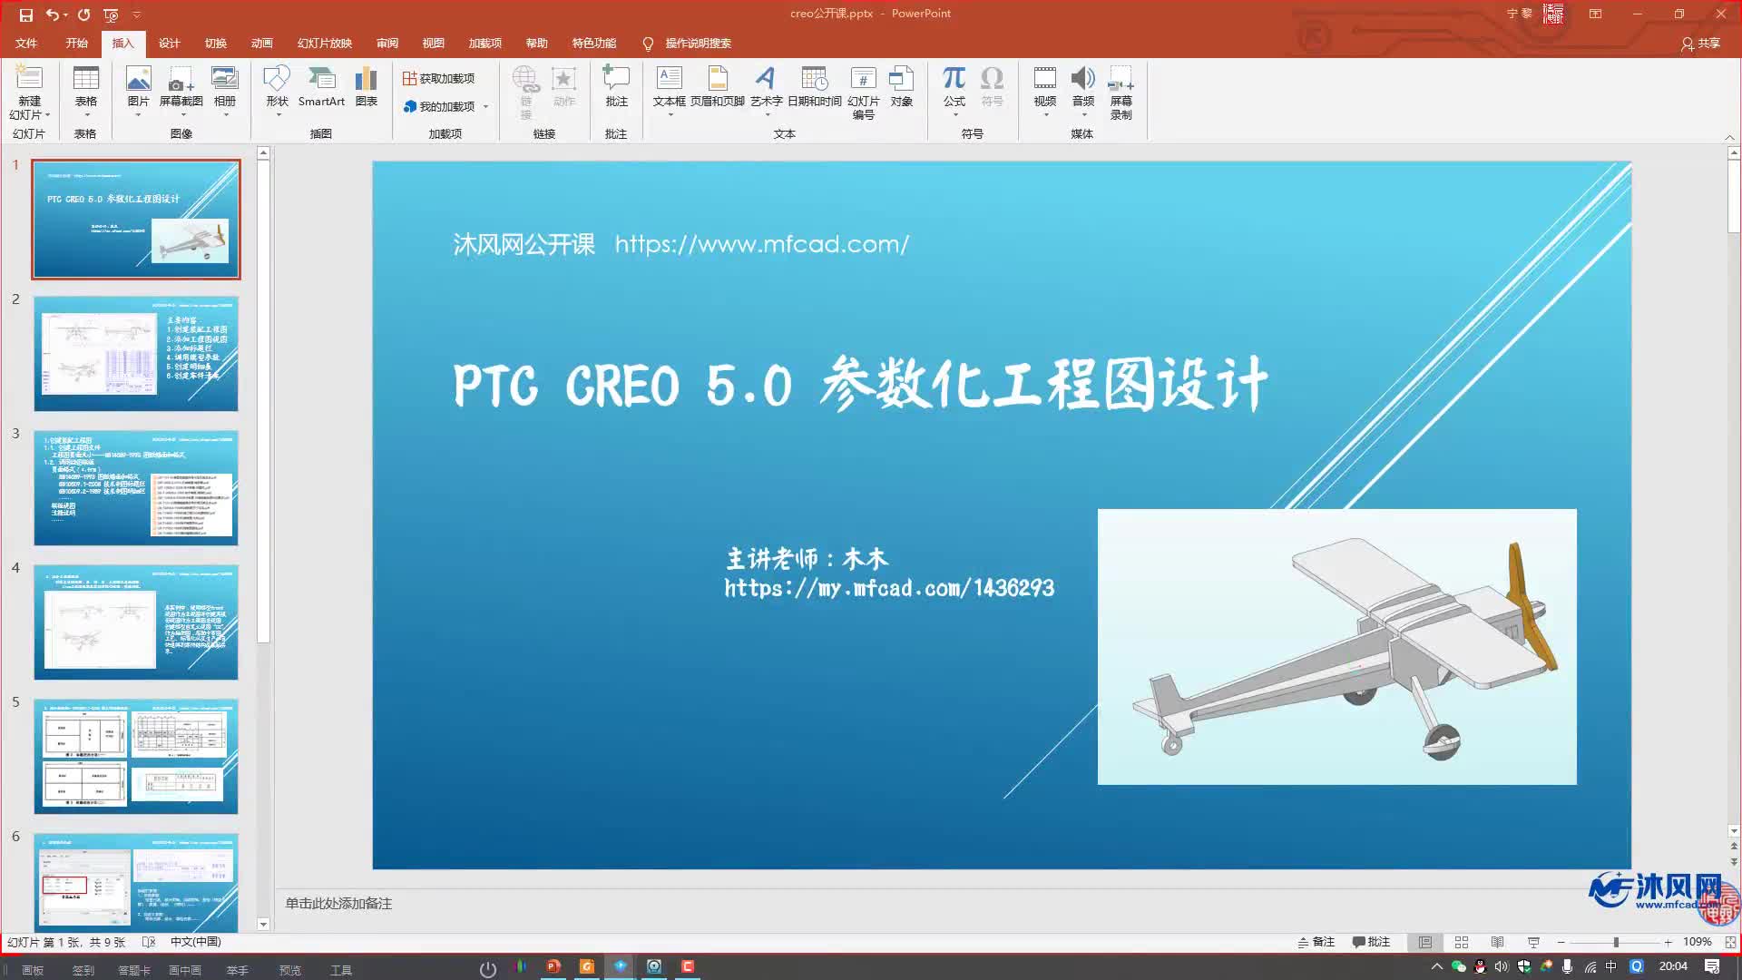
Task: Click the volume icon in system tray
Action: (1502, 966)
